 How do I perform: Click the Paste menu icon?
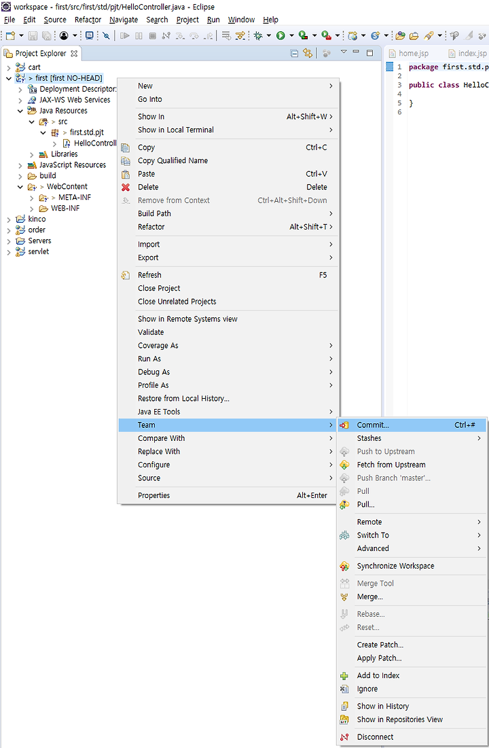(x=126, y=174)
